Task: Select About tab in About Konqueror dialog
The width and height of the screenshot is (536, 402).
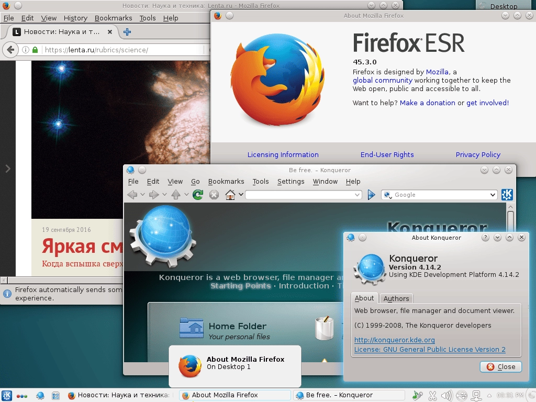Action: [364, 298]
